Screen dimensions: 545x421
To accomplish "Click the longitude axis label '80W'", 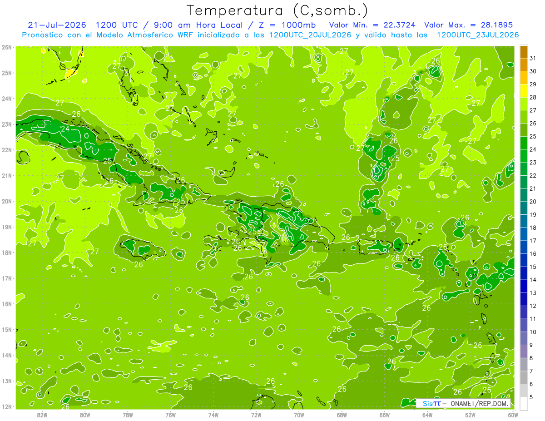I will (85, 415).
